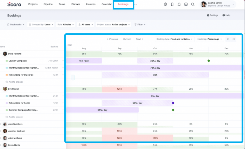Open Settings with the gear icon
This screenshot has height=149, width=245.
213,15
